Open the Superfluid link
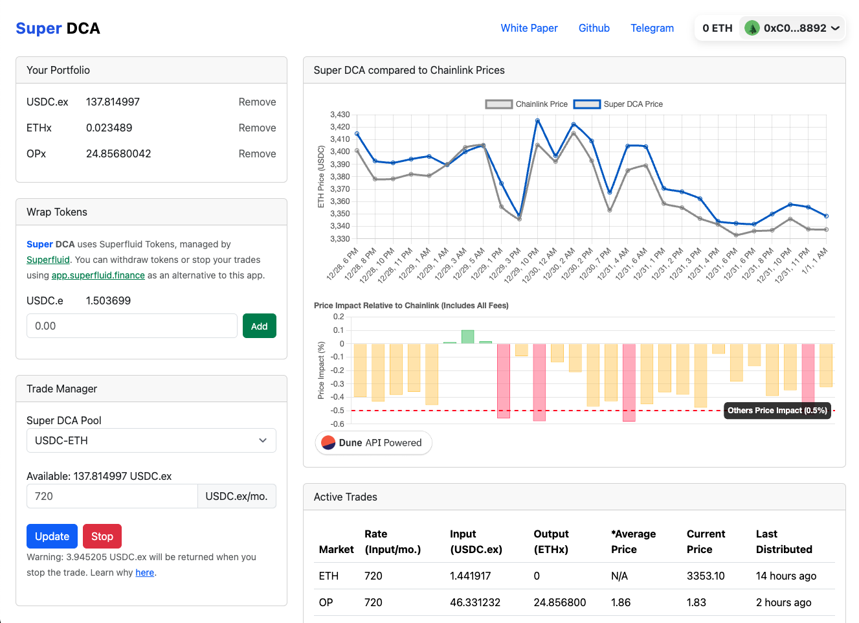The height and width of the screenshot is (623, 859). point(48,260)
